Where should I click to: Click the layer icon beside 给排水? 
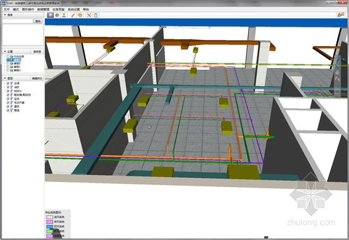[x=12, y=91]
